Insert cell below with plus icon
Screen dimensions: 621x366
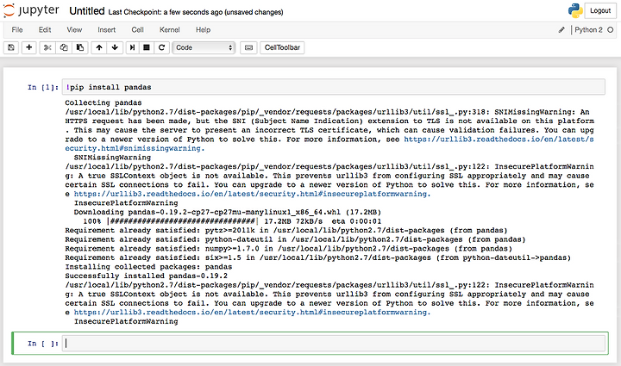(29, 47)
